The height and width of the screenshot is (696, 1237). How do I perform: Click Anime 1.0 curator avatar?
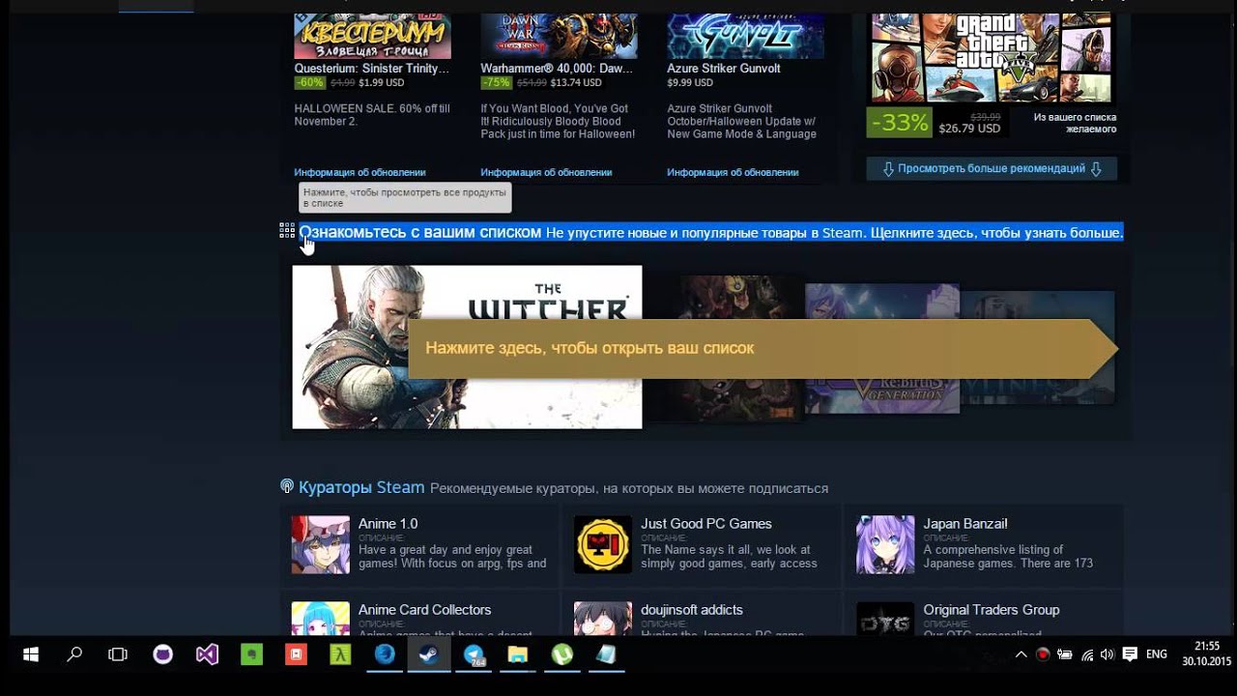click(321, 544)
